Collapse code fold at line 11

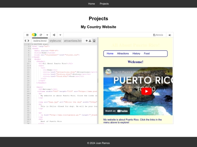pyautogui.click(x=30, y=66)
